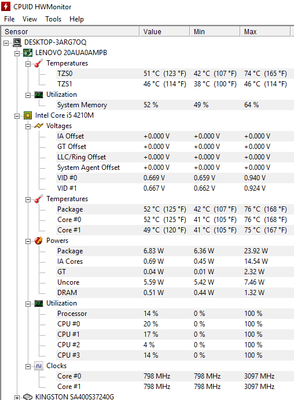Collapse the Clocks section
The height and width of the screenshot is (400, 294).
point(28,366)
